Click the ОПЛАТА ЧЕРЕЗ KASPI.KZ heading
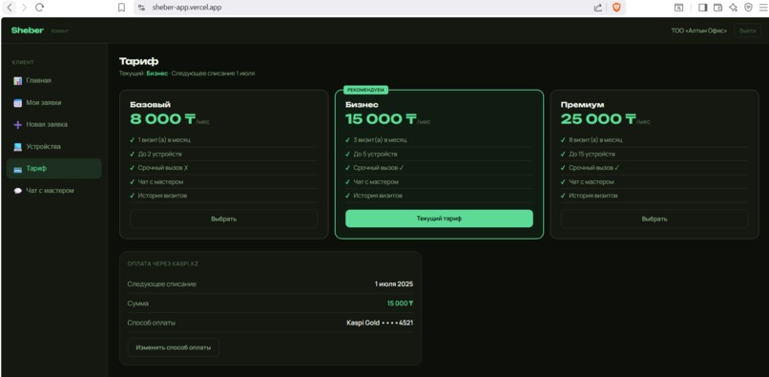The height and width of the screenshot is (377, 769). (x=163, y=264)
